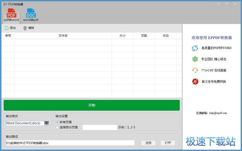Click the red 首次发布免费转换 icon
The width and height of the screenshot is (242, 151).
coord(195,81)
